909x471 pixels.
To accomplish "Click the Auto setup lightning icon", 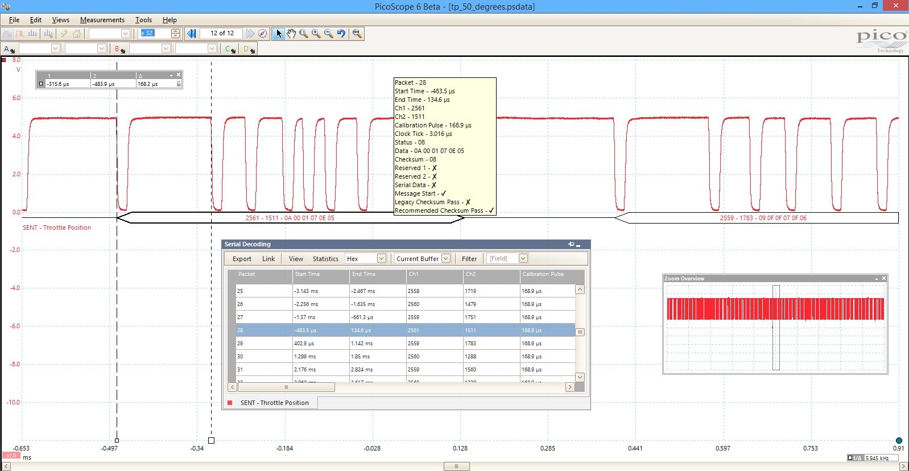I will (64, 34).
